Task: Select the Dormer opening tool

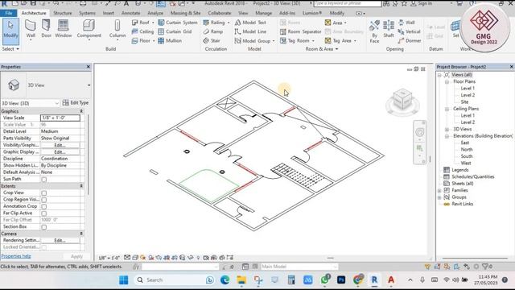Action: tap(410, 41)
